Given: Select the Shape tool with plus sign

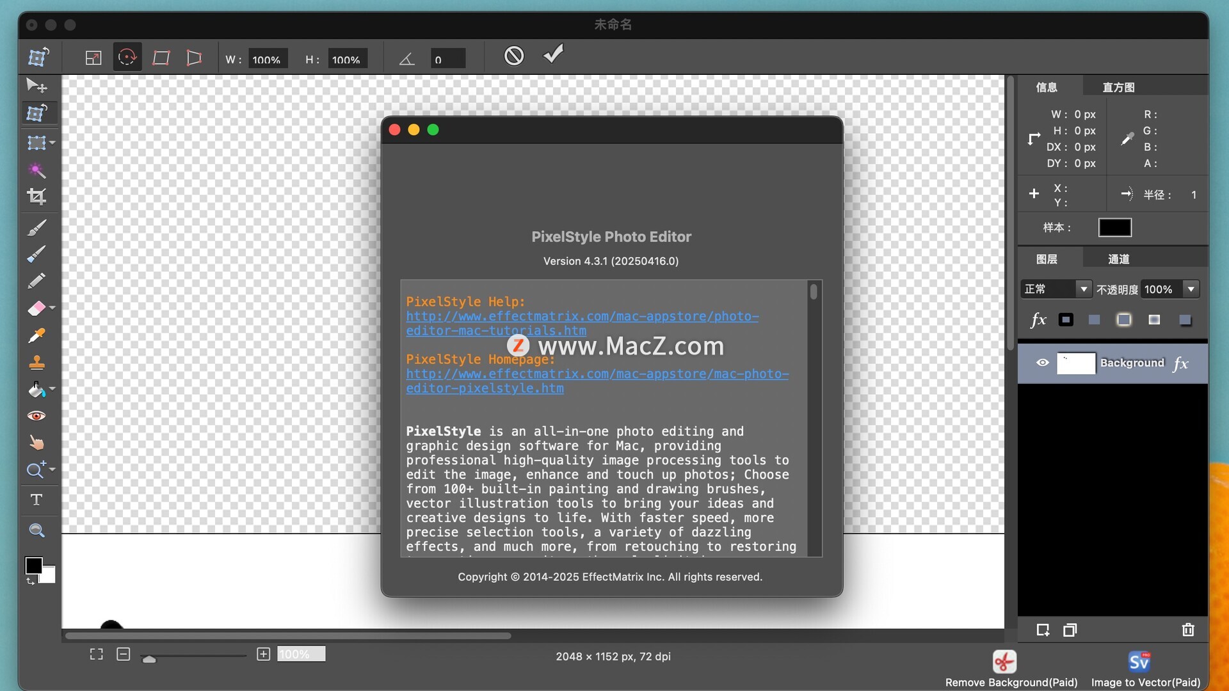Looking at the screenshot, I should [x=36, y=470].
